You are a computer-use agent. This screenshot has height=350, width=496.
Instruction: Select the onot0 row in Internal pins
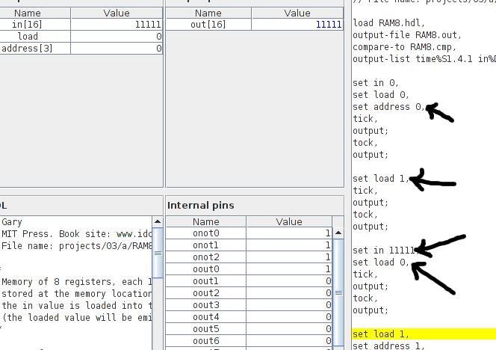206,233
